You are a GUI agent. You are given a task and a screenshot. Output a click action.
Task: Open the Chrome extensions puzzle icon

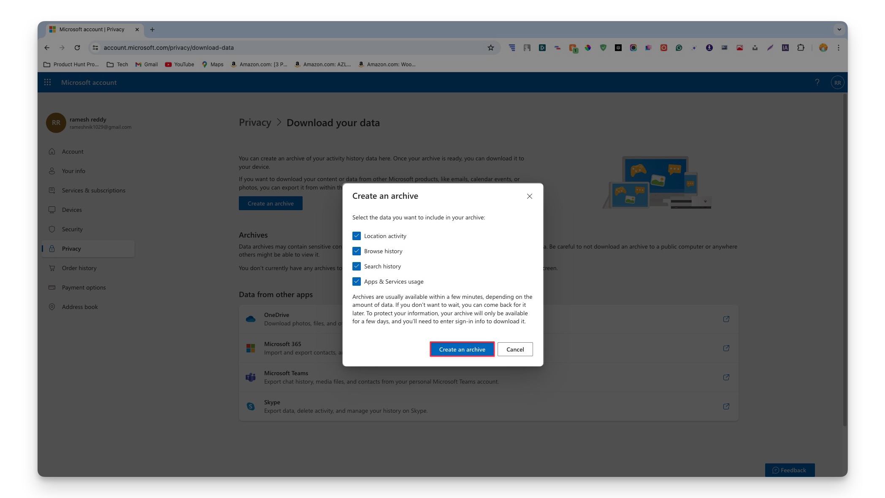(x=801, y=48)
